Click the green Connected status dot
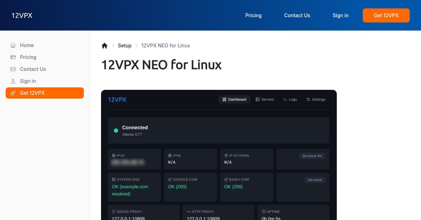This screenshot has height=220, width=421. (116, 131)
